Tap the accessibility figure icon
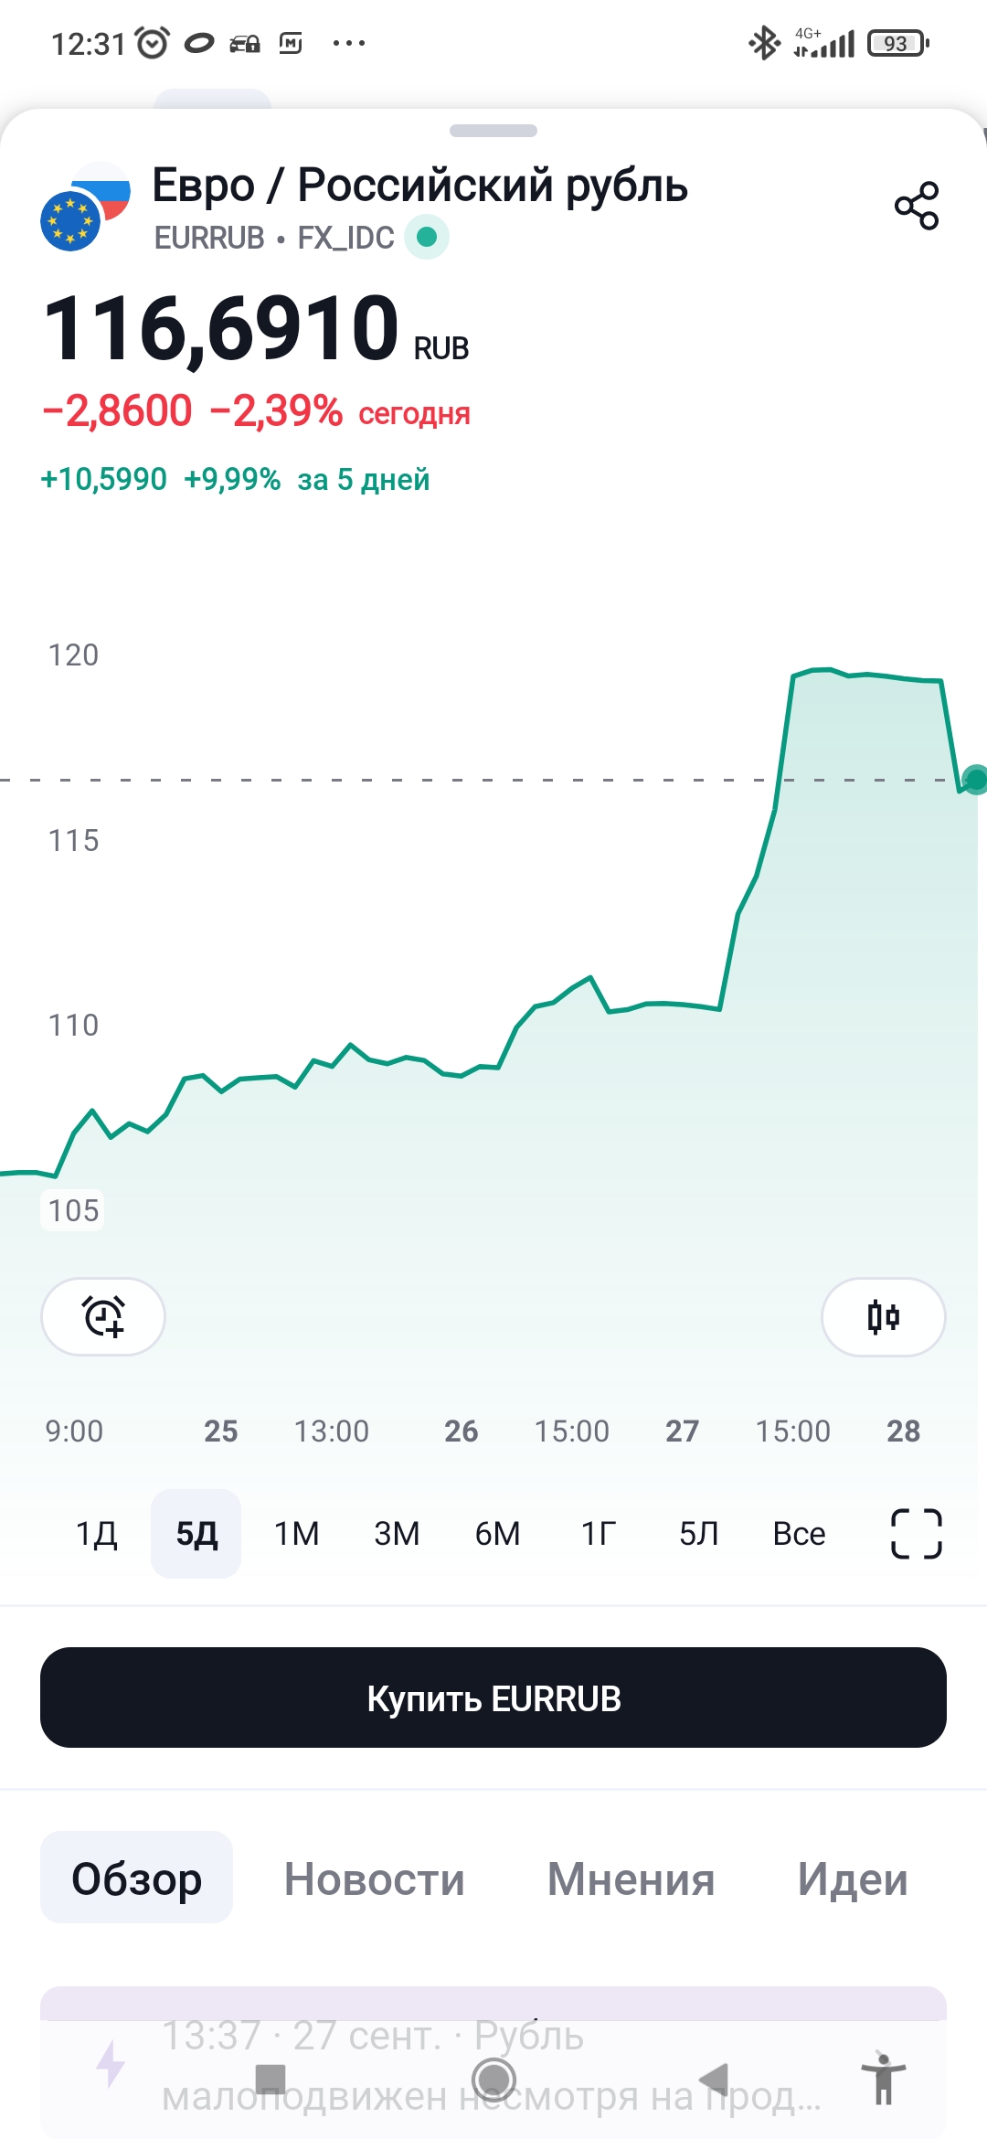 (x=883, y=2077)
